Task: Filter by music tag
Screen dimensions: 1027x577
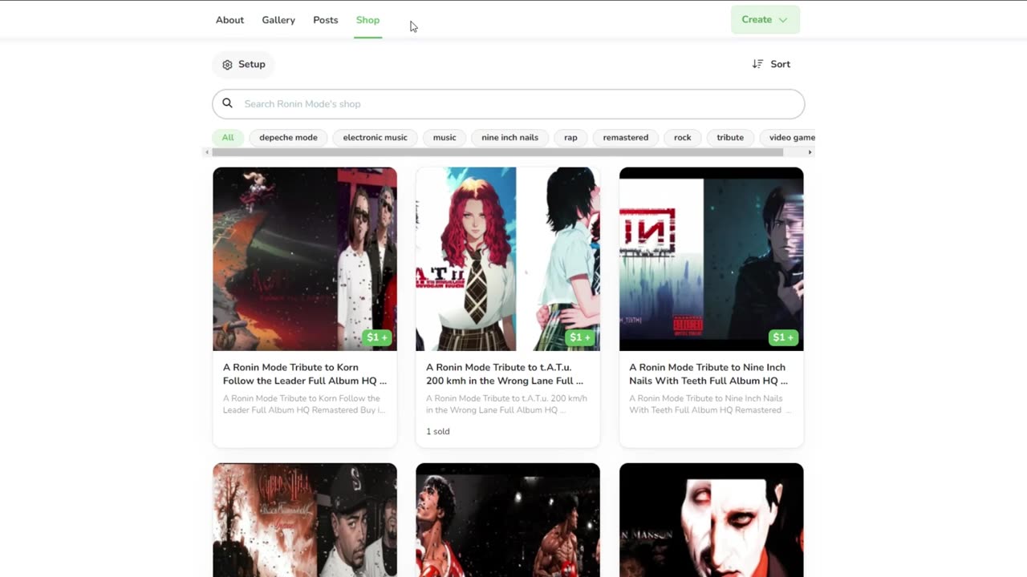Action: [444, 138]
